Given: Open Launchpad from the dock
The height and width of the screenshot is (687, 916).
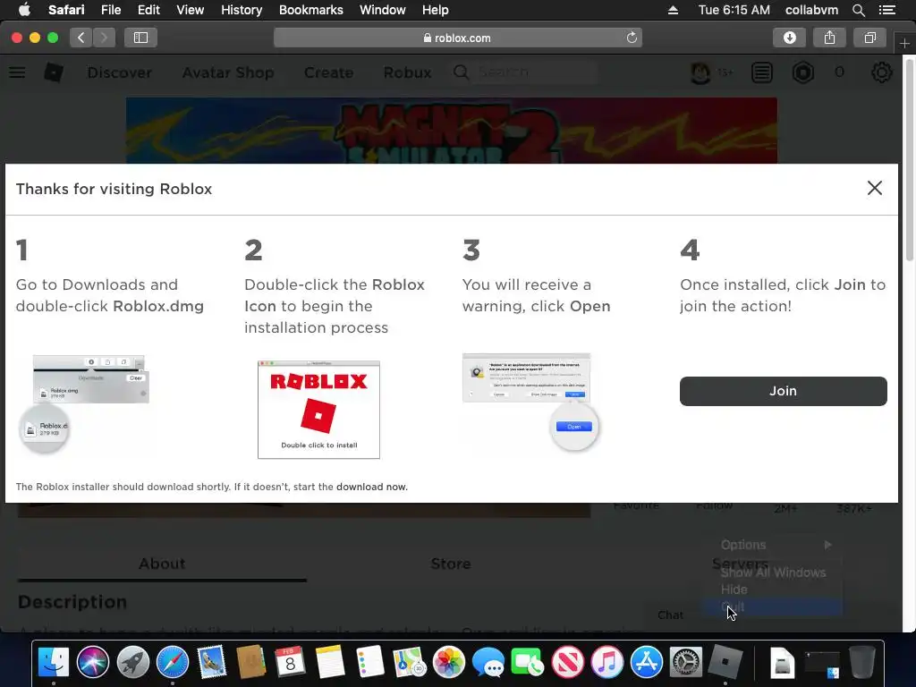Looking at the screenshot, I should pyautogui.click(x=132, y=663).
